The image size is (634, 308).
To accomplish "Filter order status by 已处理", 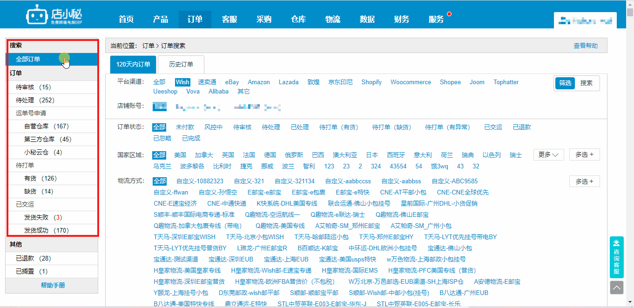I will pyautogui.click(x=300, y=127).
